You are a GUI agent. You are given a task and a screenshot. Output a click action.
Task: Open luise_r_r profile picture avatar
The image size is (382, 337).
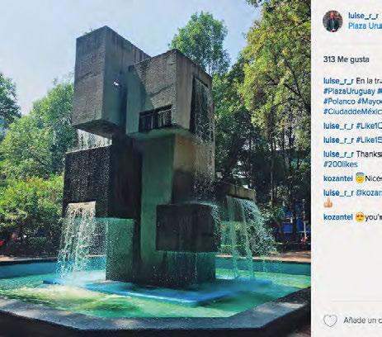point(332,21)
